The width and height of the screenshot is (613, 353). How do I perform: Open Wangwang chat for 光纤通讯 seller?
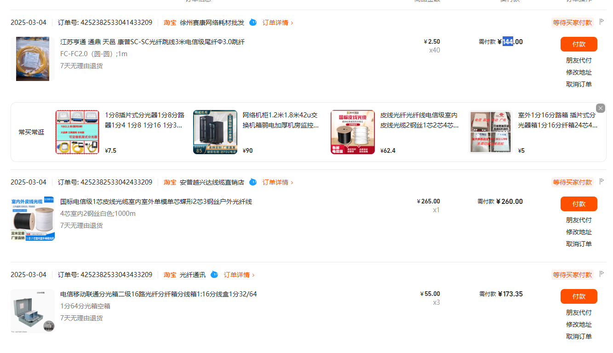click(214, 274)
